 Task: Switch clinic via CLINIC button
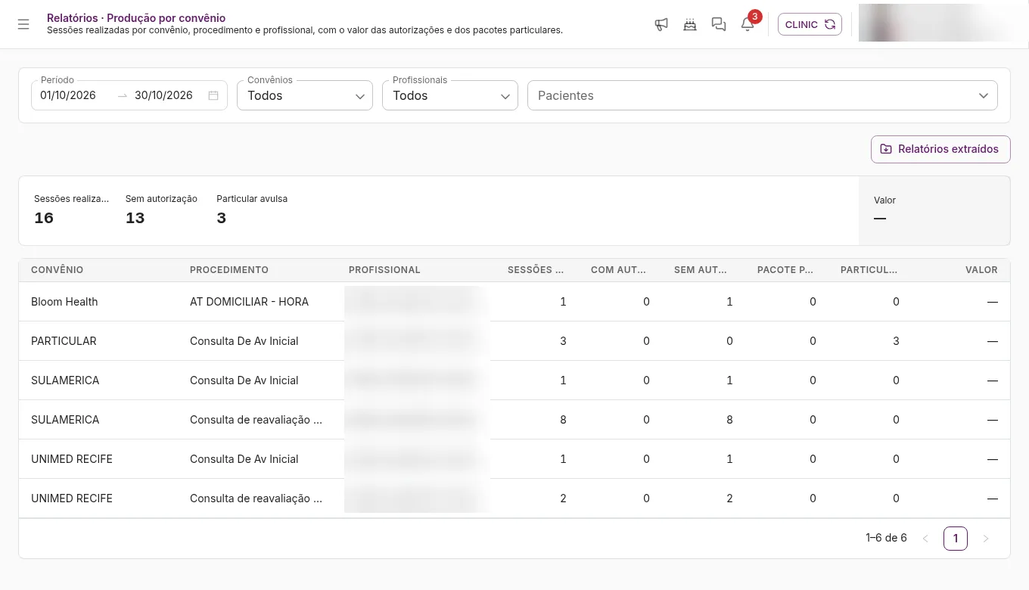pos(810,24)
